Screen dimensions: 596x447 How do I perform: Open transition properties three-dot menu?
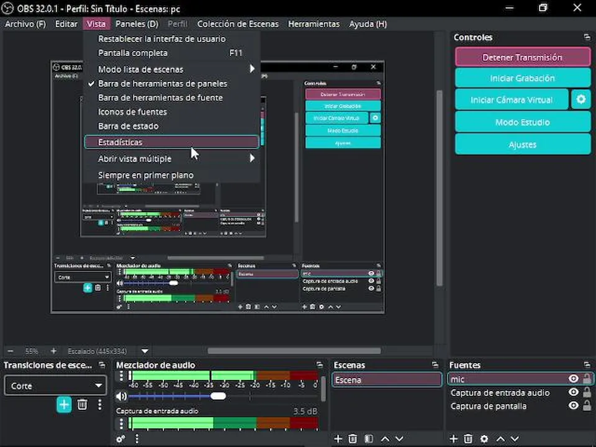pos(99,404)
